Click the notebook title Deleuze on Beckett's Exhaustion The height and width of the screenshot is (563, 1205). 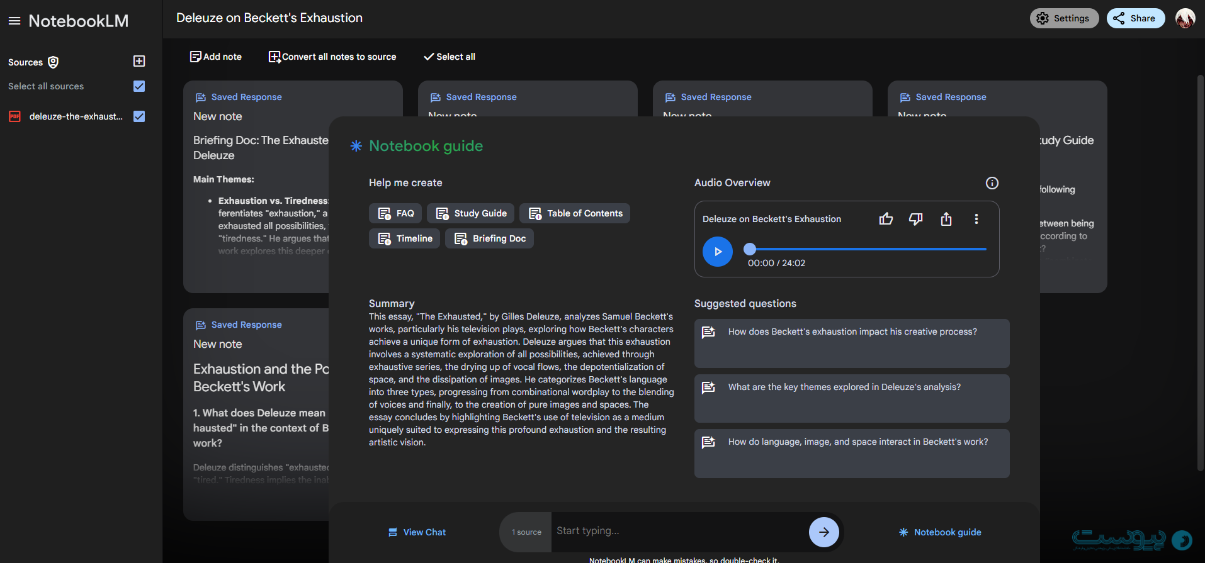269,18
